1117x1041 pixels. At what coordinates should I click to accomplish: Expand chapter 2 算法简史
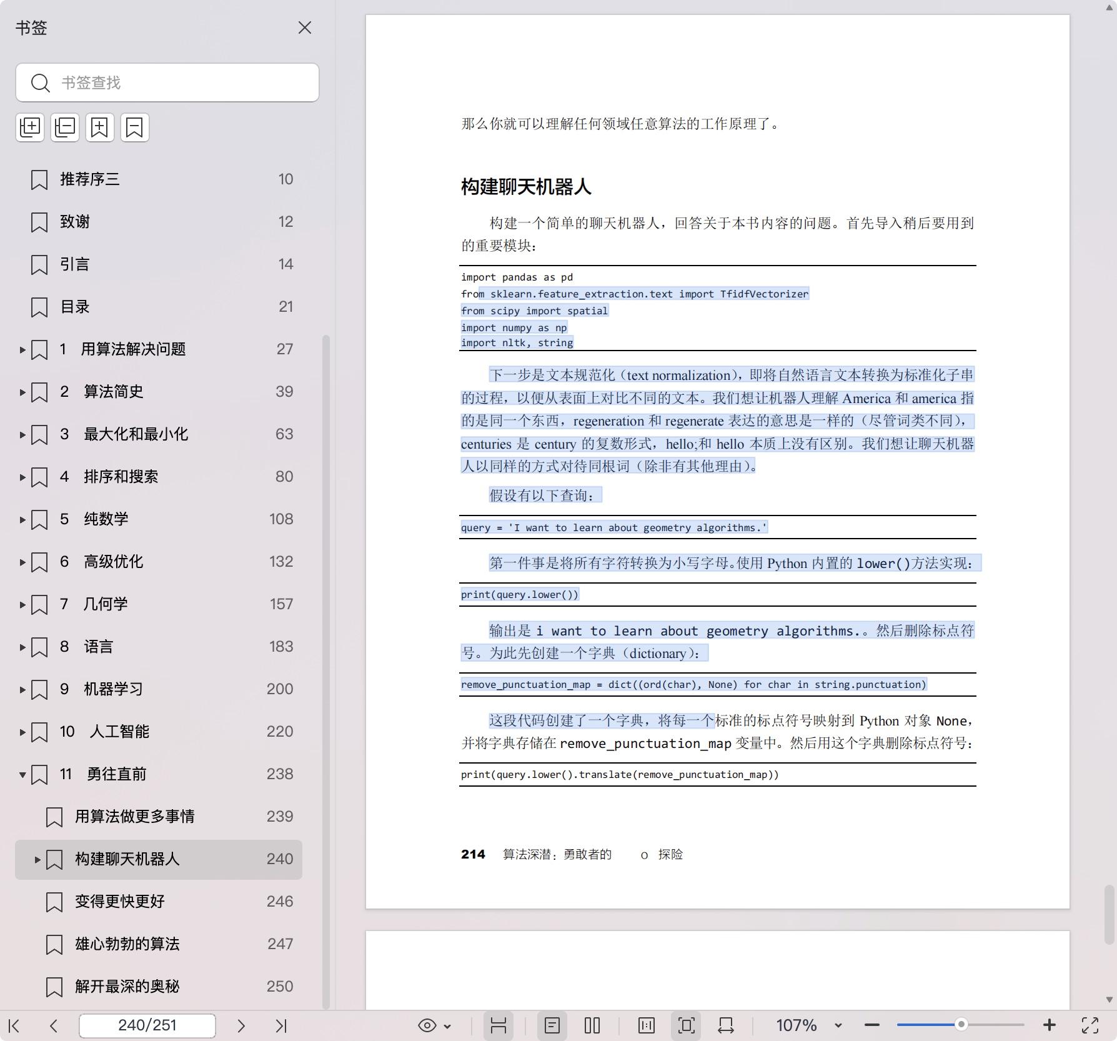(22, 392)
